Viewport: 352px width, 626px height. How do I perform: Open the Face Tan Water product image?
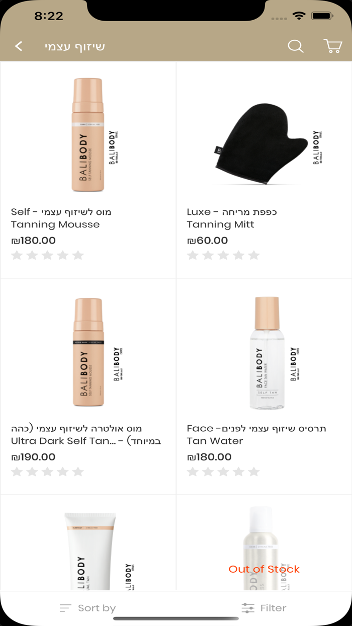264,352
